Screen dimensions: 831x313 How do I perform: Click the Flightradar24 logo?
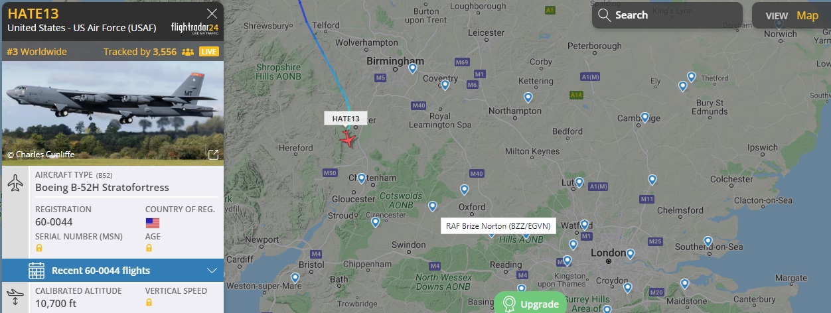194,28
